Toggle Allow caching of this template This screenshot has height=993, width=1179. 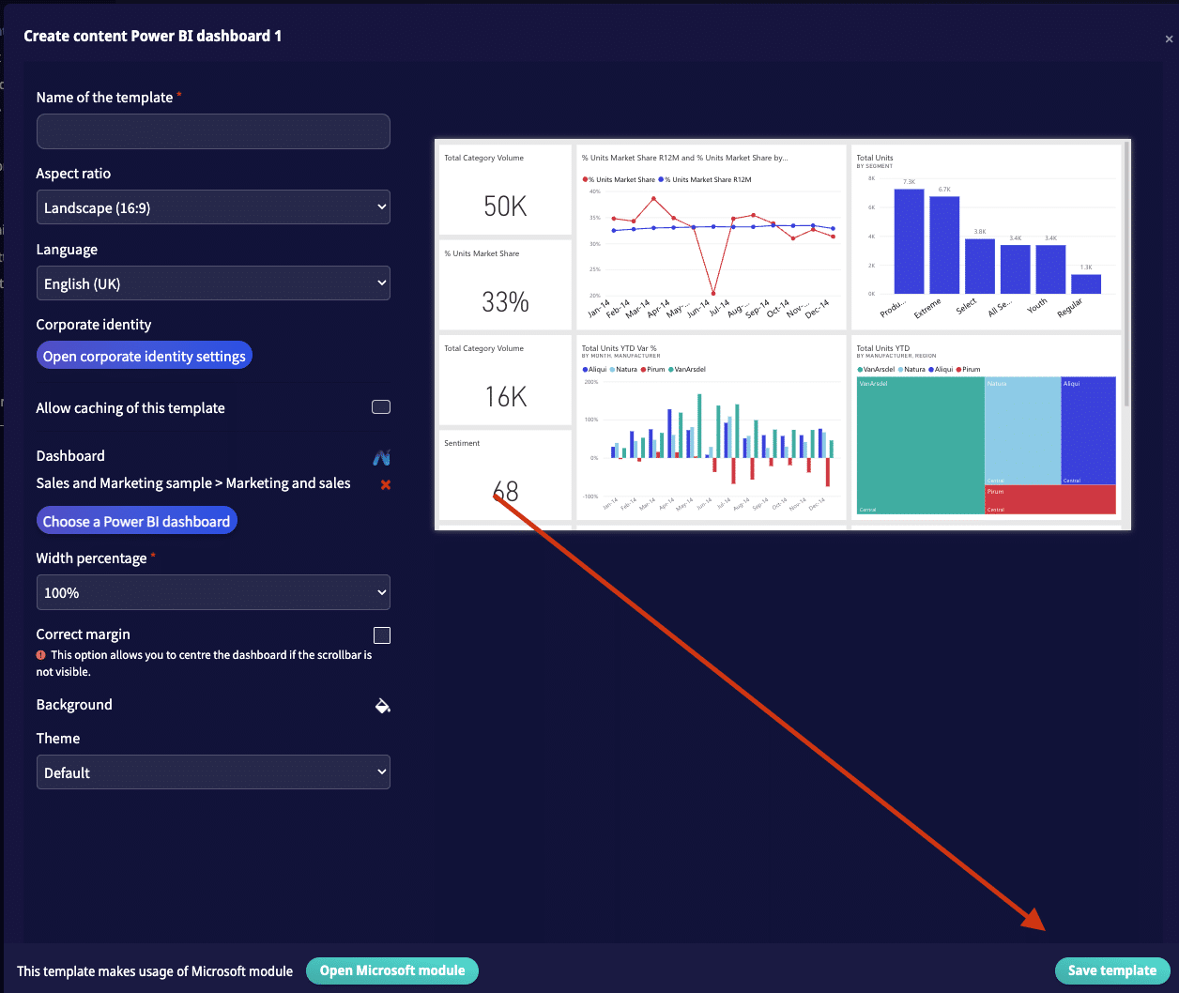[381, 407]
